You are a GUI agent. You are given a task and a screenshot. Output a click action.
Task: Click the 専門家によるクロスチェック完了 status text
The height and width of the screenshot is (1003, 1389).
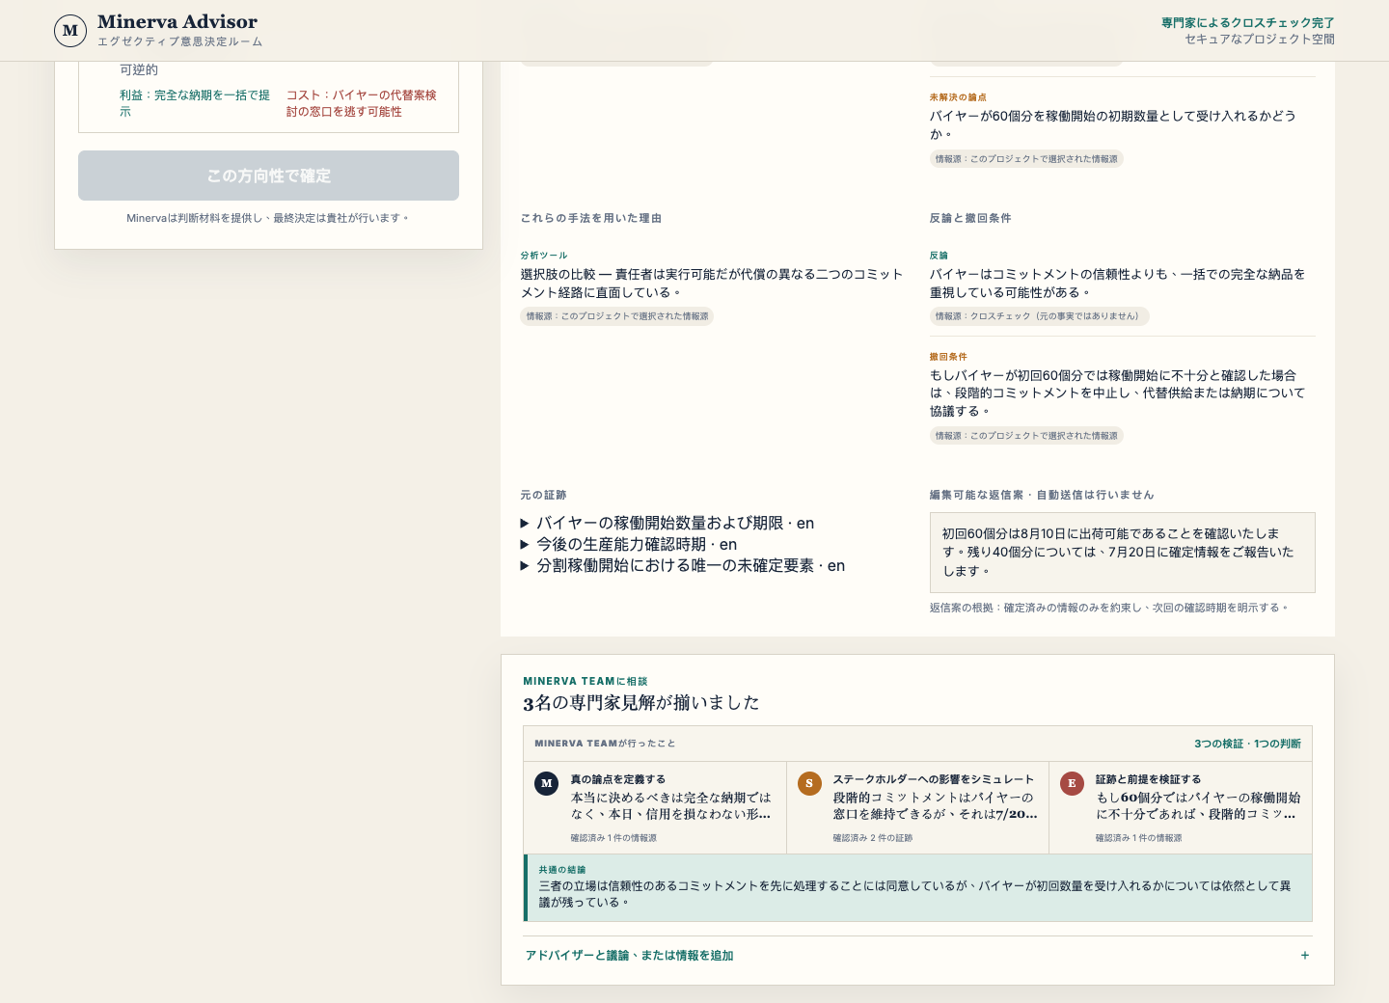[1248, 22]
